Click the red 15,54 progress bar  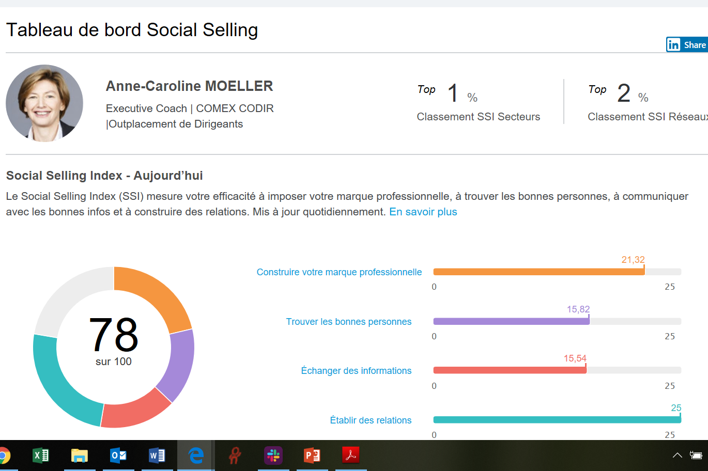coord(510,370)
